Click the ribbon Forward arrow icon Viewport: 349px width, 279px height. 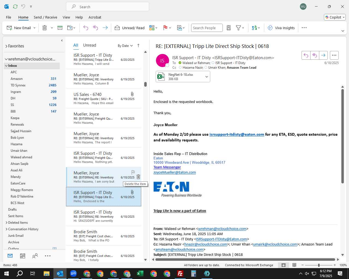105,28
